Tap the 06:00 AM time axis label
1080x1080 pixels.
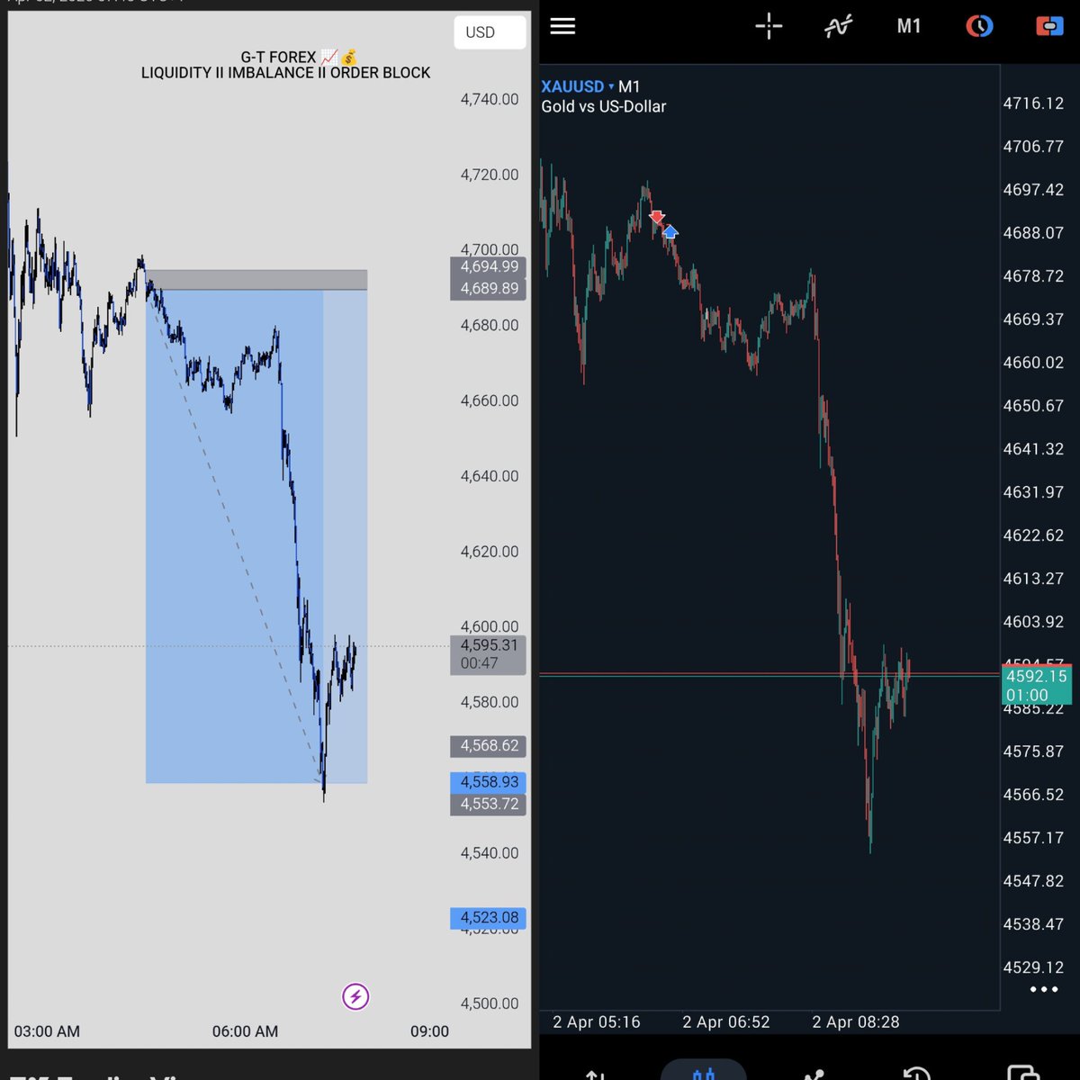point(245,1031)
